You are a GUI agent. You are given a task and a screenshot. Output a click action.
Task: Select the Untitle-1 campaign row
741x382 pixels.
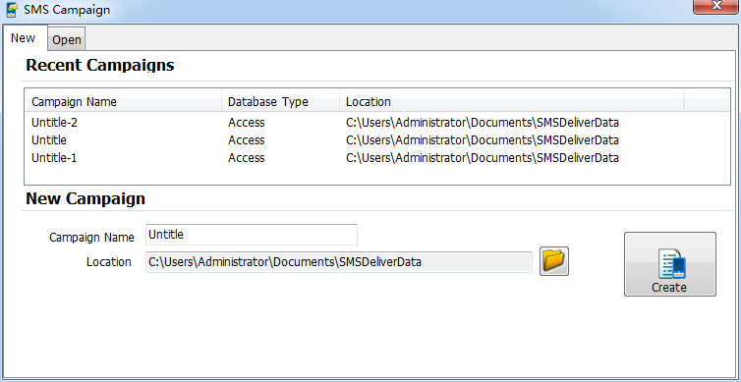pyautogui.click(x=376, y=158)
